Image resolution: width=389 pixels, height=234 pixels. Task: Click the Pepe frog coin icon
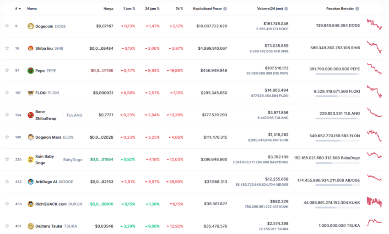tap(31, 71)
